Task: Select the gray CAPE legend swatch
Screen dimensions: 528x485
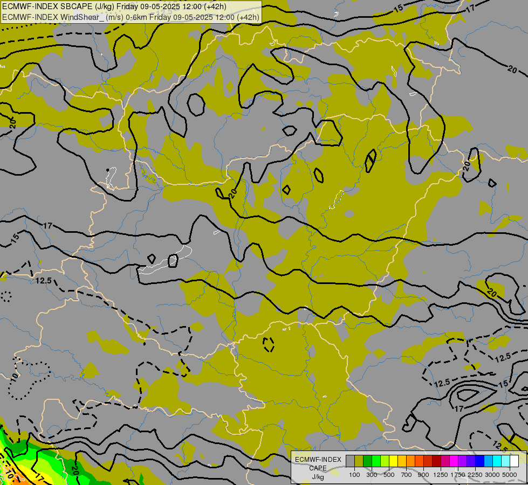Action: 350,461
